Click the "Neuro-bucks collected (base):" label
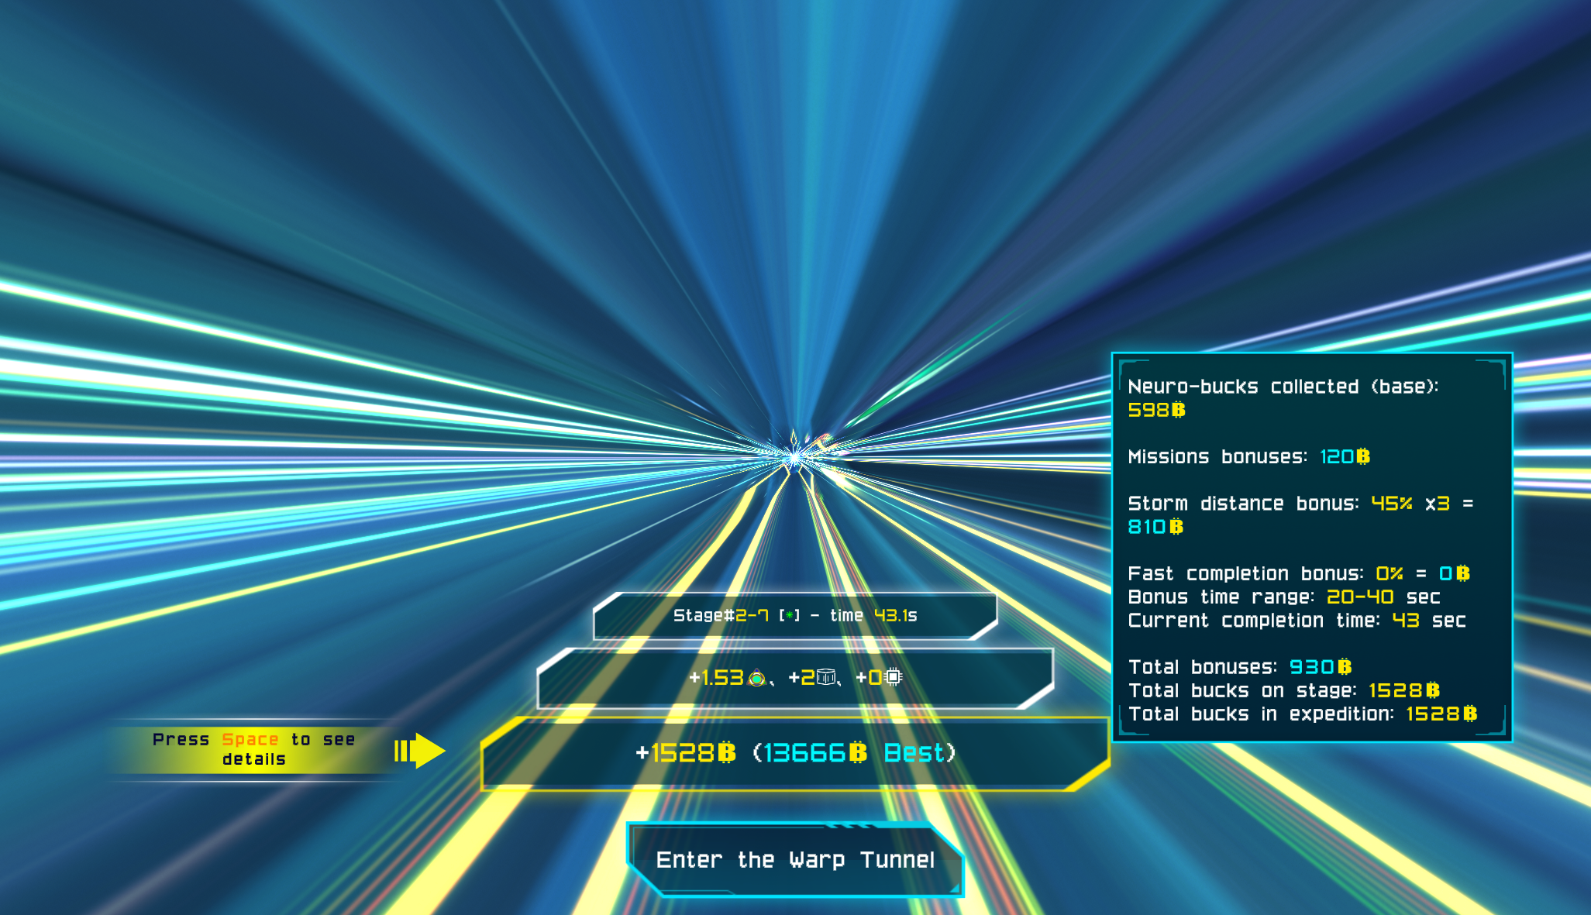Image resolution: width=1591 pixels, height=915 pixels. coord(1283,387)
